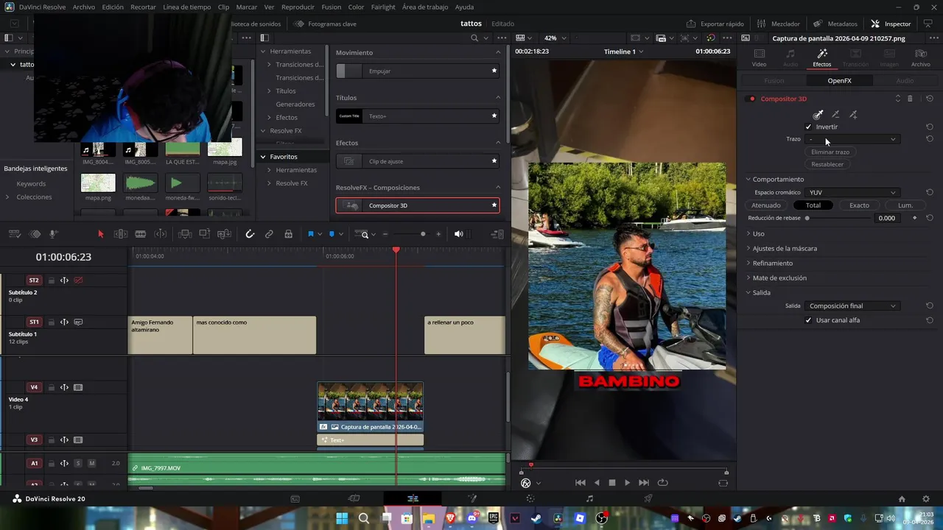Open timeline view options icon
Image resolution: width=943 pixels, height=530 pixels.
point(15,234)
